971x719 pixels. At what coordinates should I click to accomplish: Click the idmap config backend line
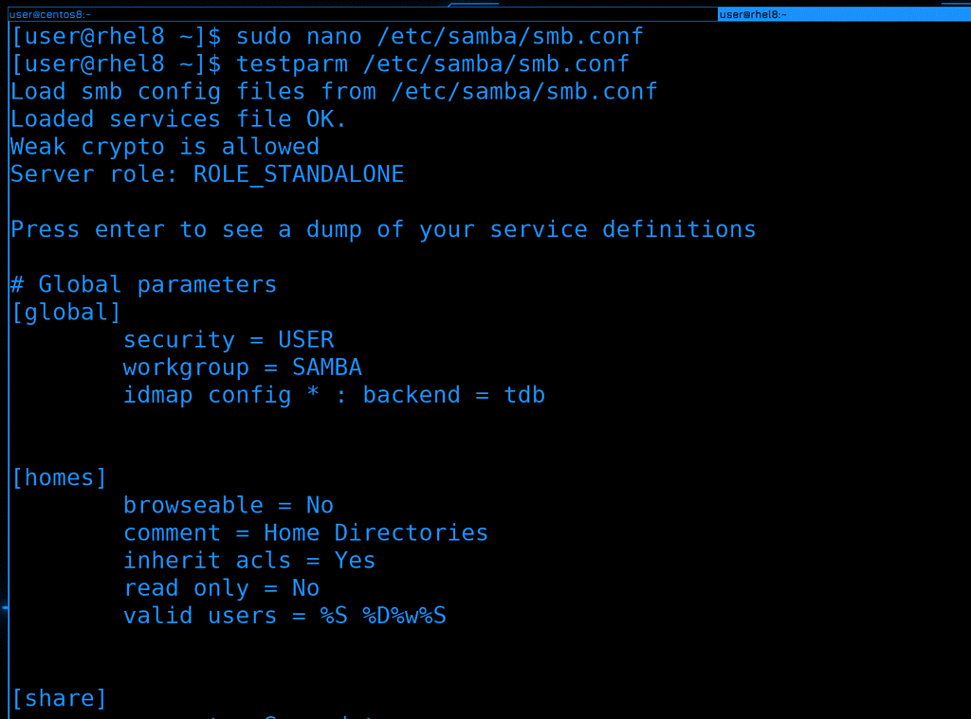[334, 394]
